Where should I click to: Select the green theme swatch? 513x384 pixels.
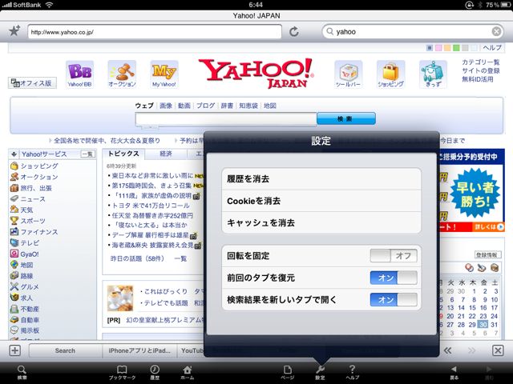point(456,48)
